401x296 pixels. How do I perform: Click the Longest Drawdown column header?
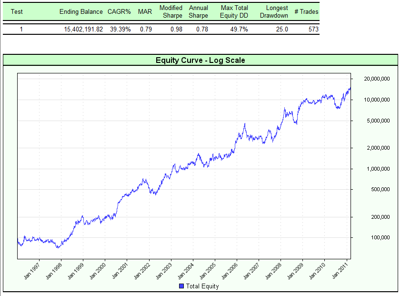275,12
